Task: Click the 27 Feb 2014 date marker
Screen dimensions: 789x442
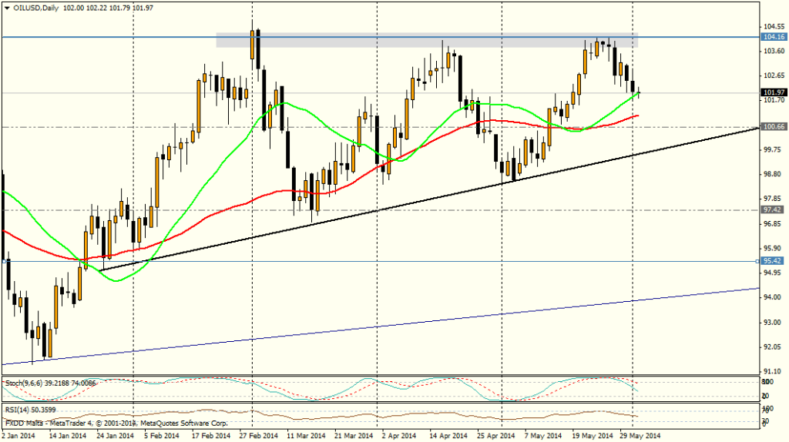Action: [x=257, y=436]
